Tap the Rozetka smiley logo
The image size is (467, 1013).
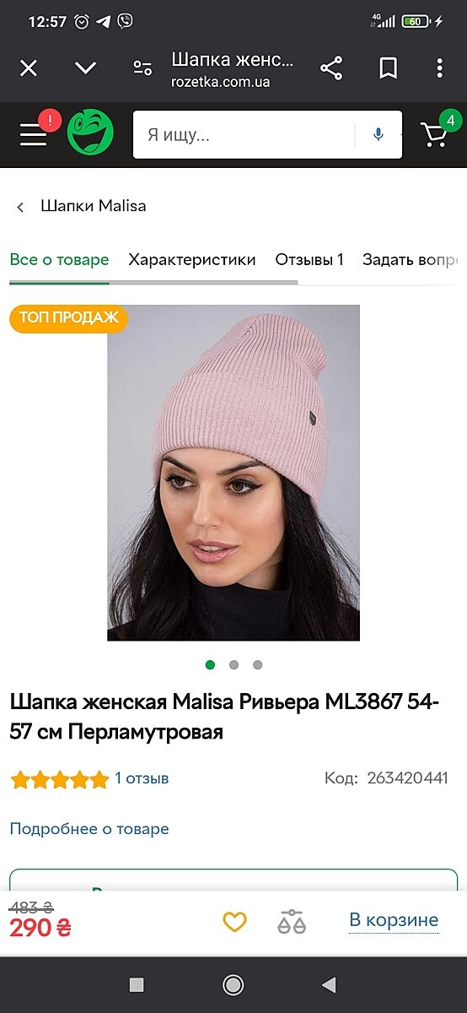90,133
